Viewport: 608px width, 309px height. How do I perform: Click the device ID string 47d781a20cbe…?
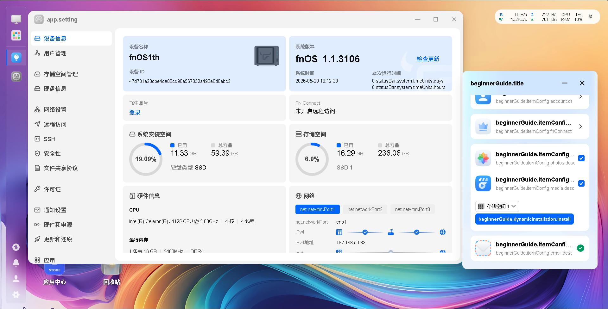coord(180,81)
